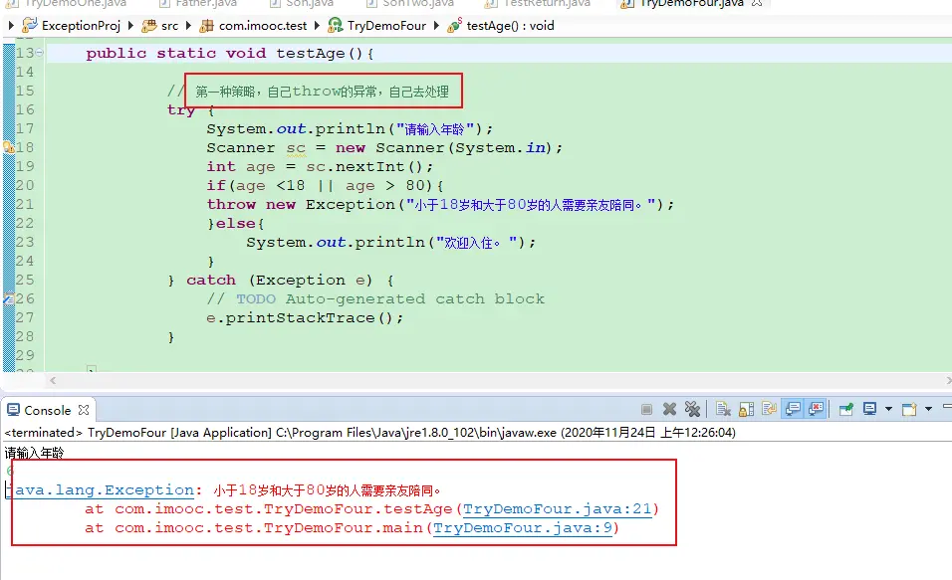
Task: Select the Console view tab
Action: point(47,410)
